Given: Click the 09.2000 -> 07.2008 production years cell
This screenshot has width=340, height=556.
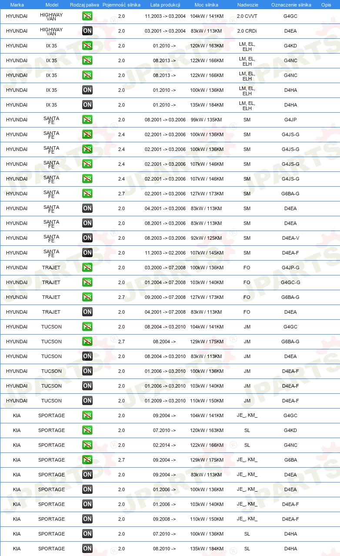Looking at the screenshot, I should (x=165, y=297).
